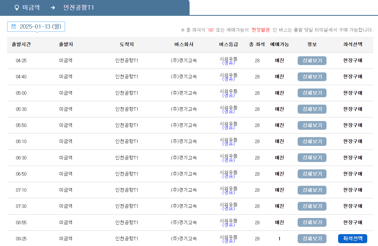This screenshot has height=246, width=378.
Task: Click the 총 좌석 column header
Action: point(256,44)
